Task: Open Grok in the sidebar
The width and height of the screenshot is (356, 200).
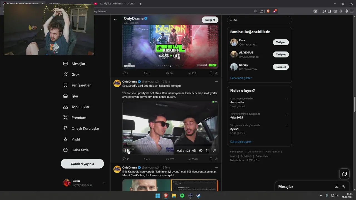Action: pos(71,74)
